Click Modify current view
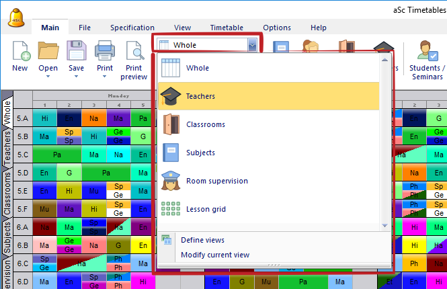The width and height of the screenshot is (447, 289). [x=214, y=255]
